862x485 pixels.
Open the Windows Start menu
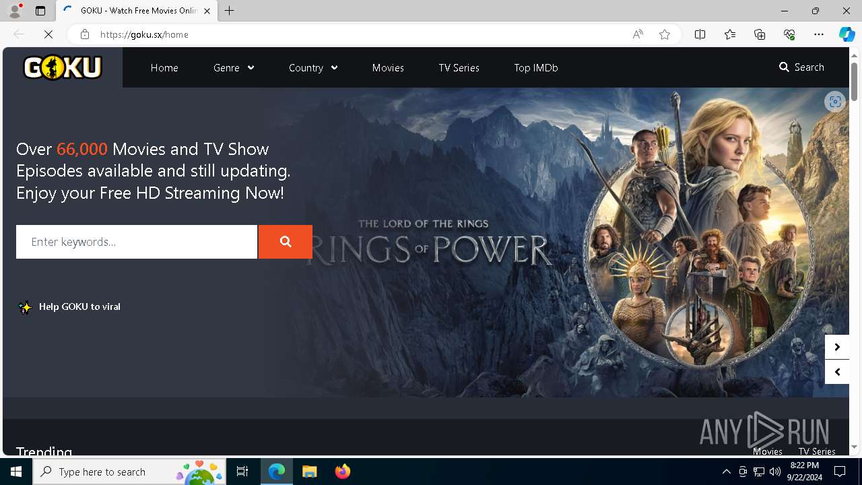coord(16,472)
